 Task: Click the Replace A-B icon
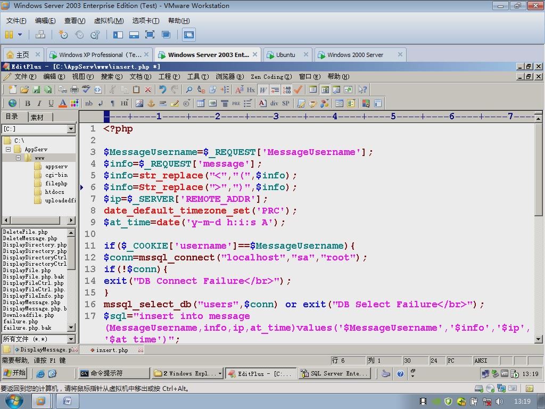201,89
